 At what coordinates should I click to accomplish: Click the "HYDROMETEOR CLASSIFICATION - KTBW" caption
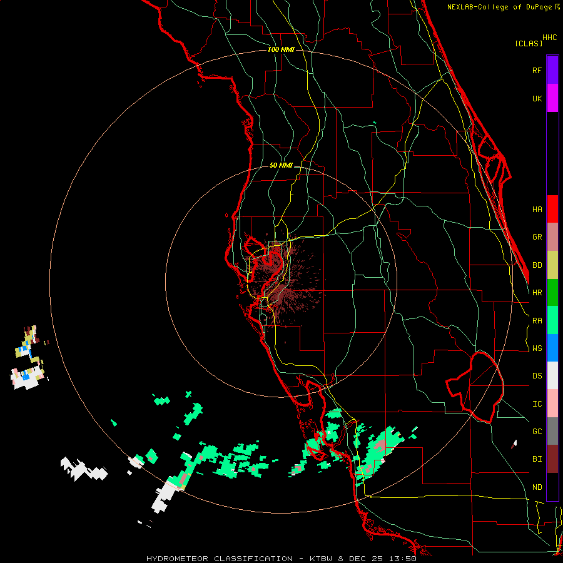pyautogui.click(x=241, y=559)
